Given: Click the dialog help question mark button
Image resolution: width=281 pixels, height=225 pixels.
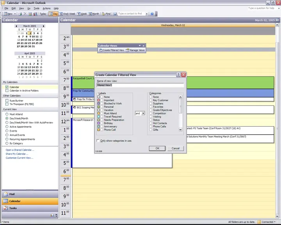Looking at the screenshot, I should coord(178,75).
